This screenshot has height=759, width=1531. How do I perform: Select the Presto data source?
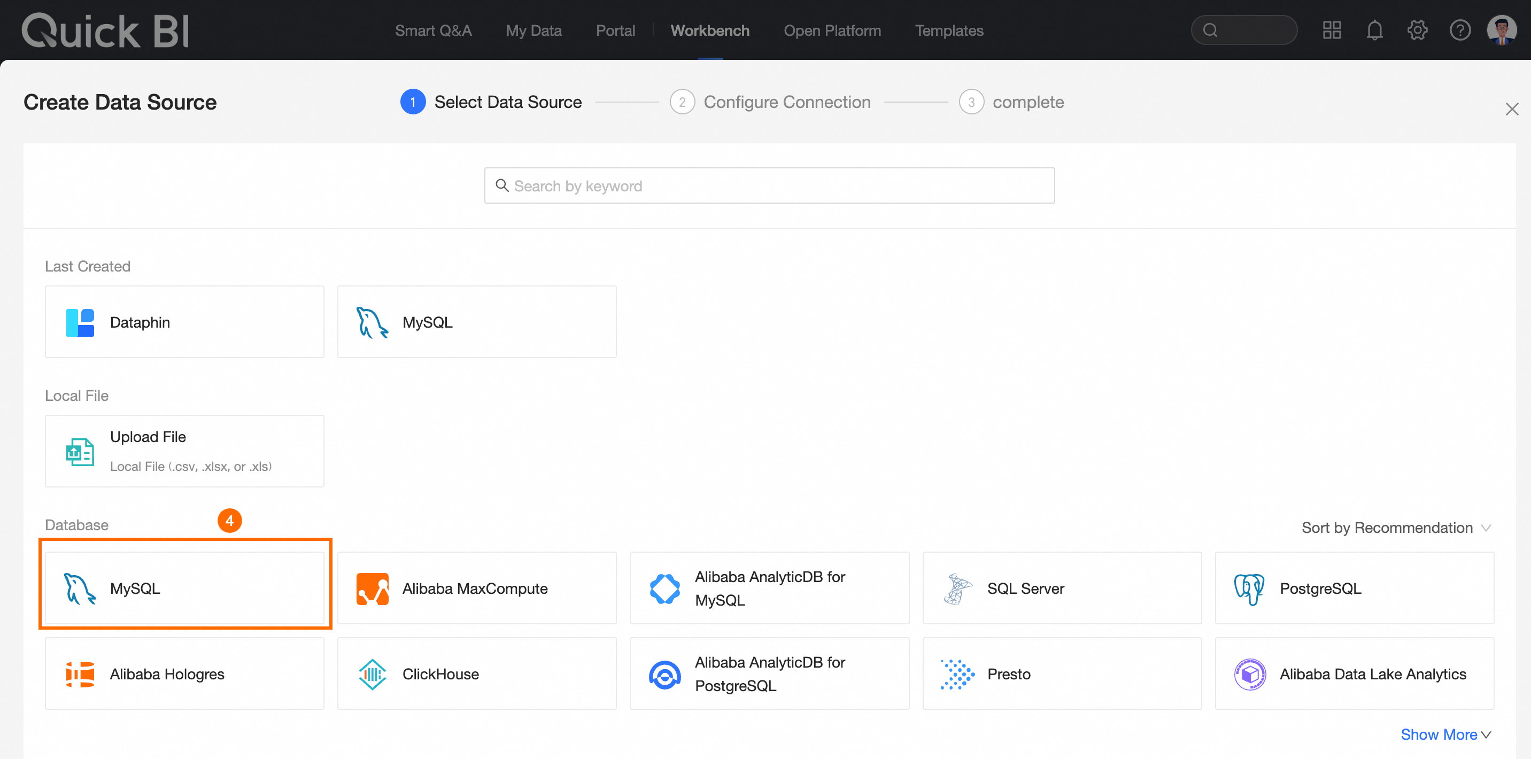click(1062, 673)
